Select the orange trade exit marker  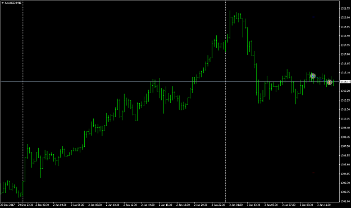(329, 82)
